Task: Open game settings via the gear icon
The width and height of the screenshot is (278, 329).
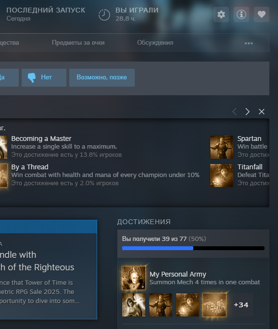Action: (x=221, y=14)
